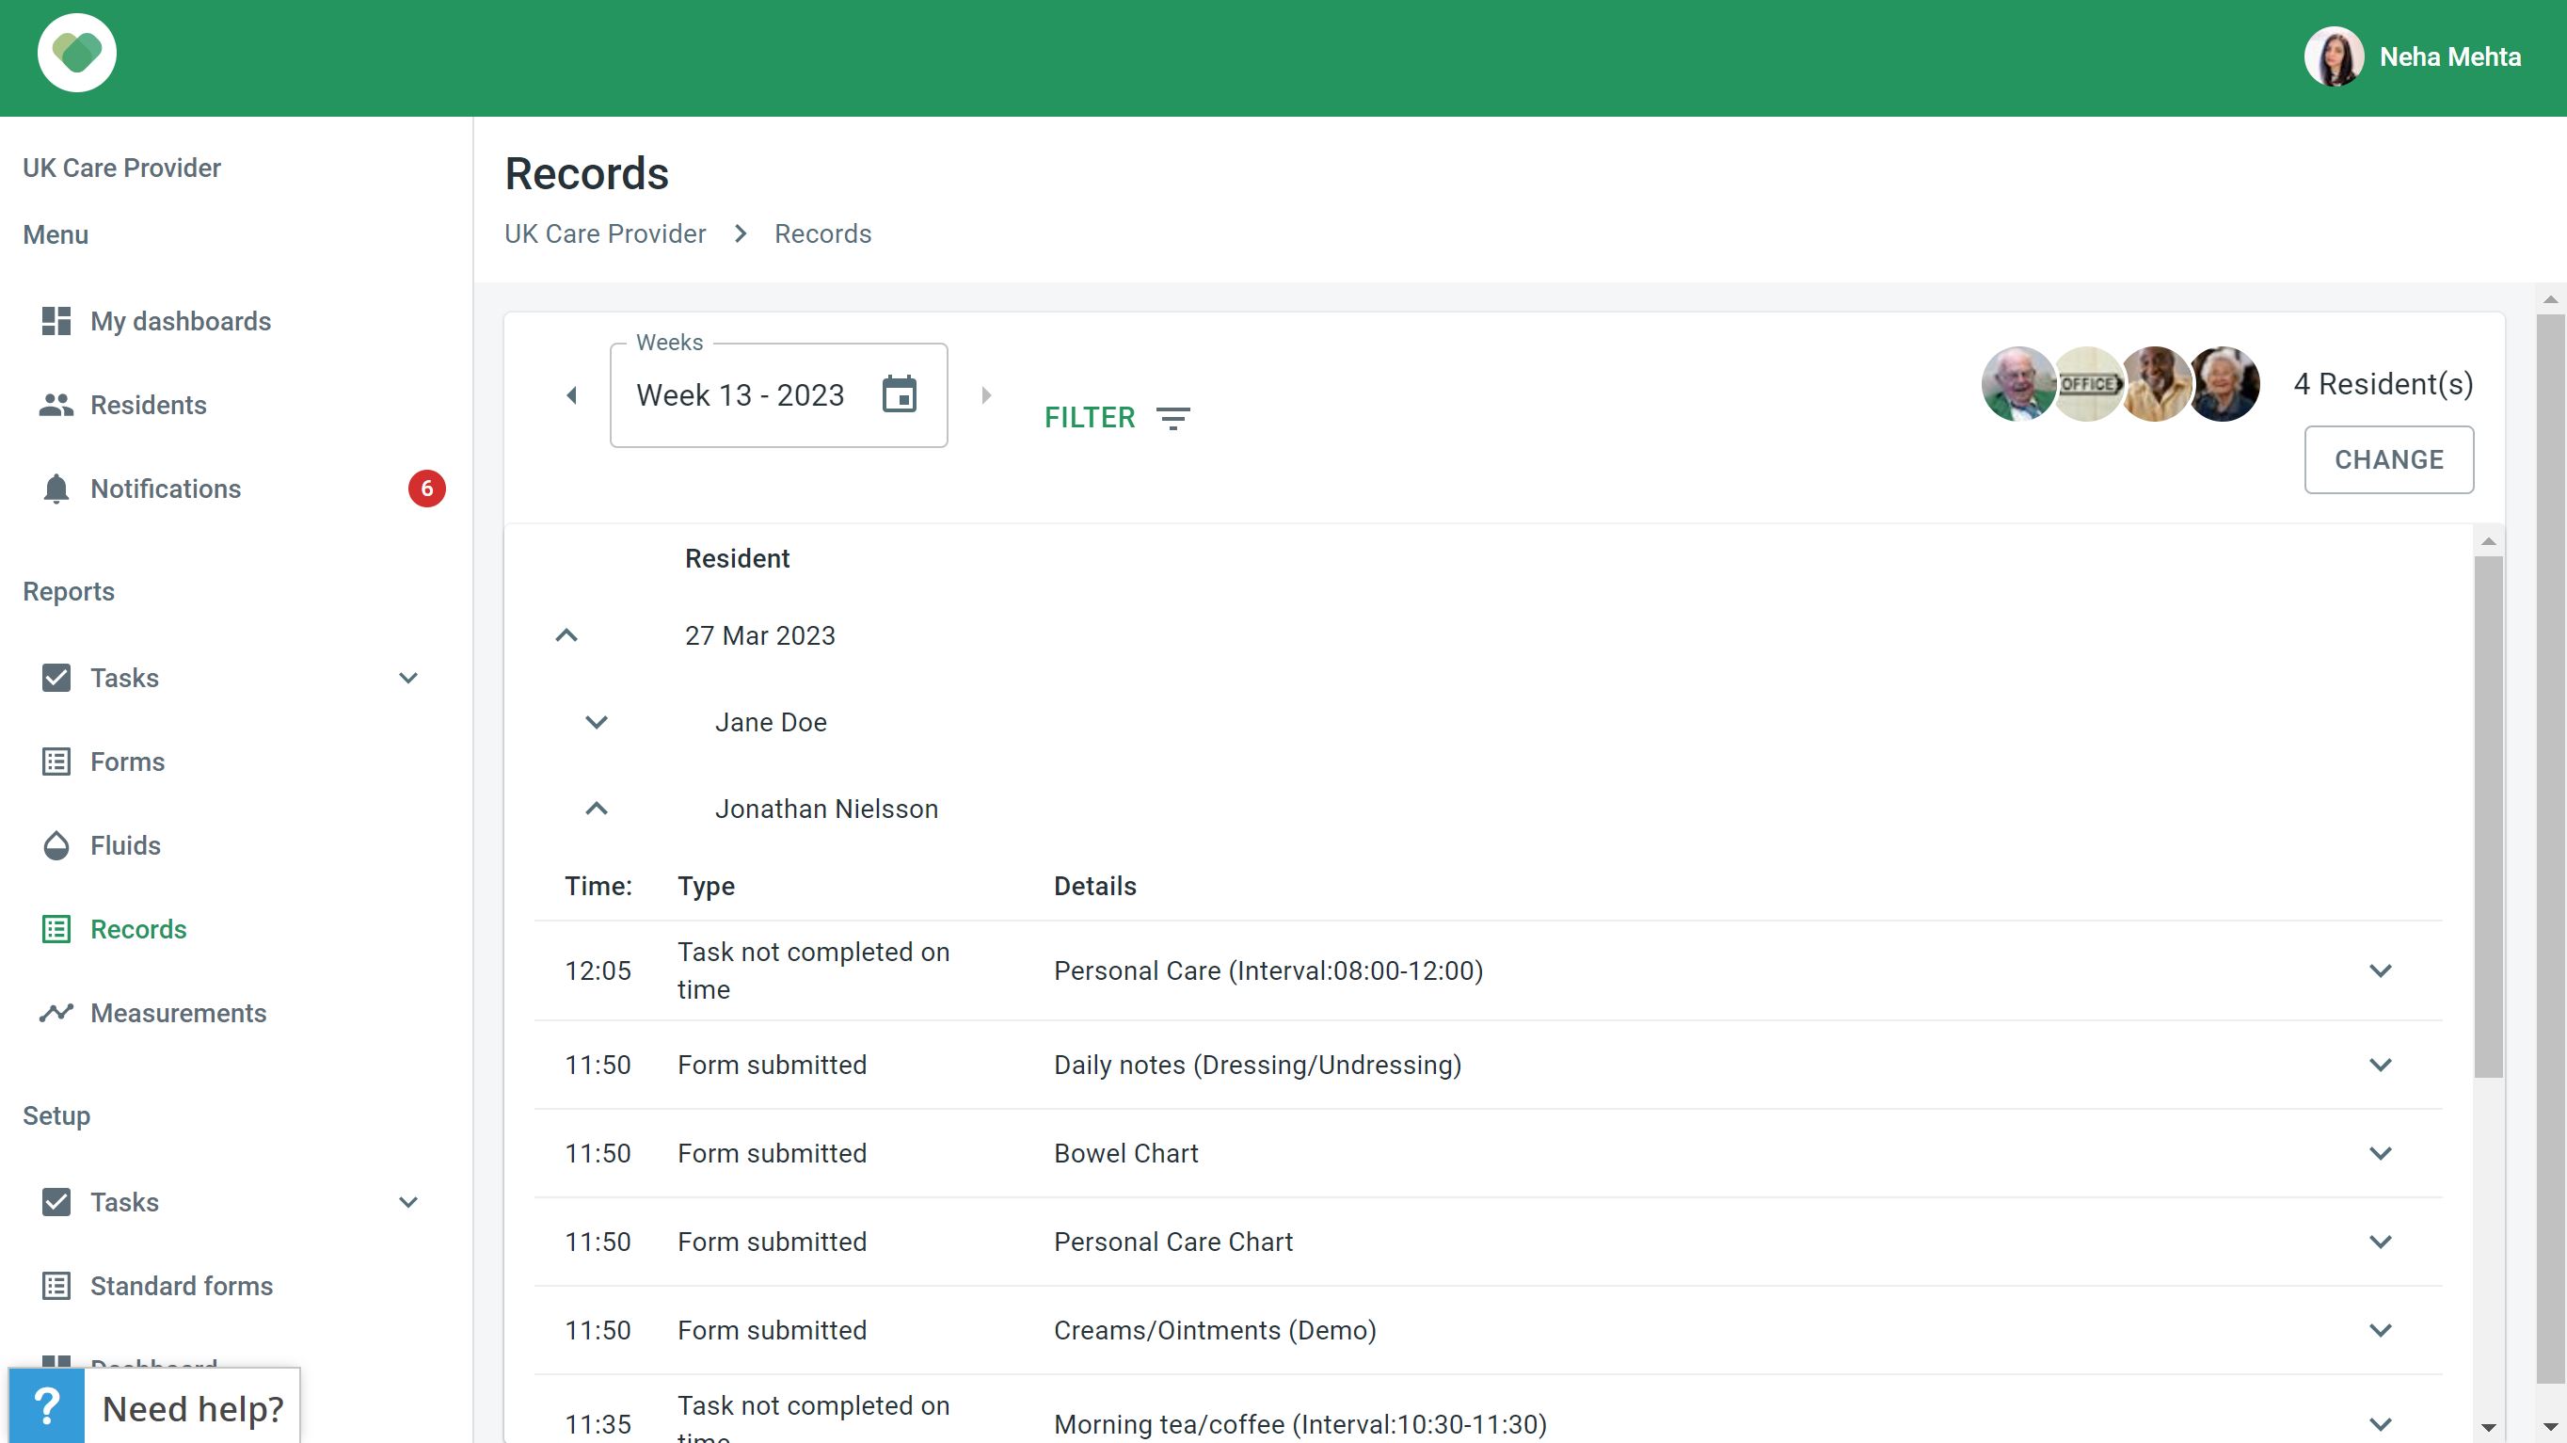Expand the Daily notes row details
Screen dimensions: 2567x1443
(2381, 1065)
